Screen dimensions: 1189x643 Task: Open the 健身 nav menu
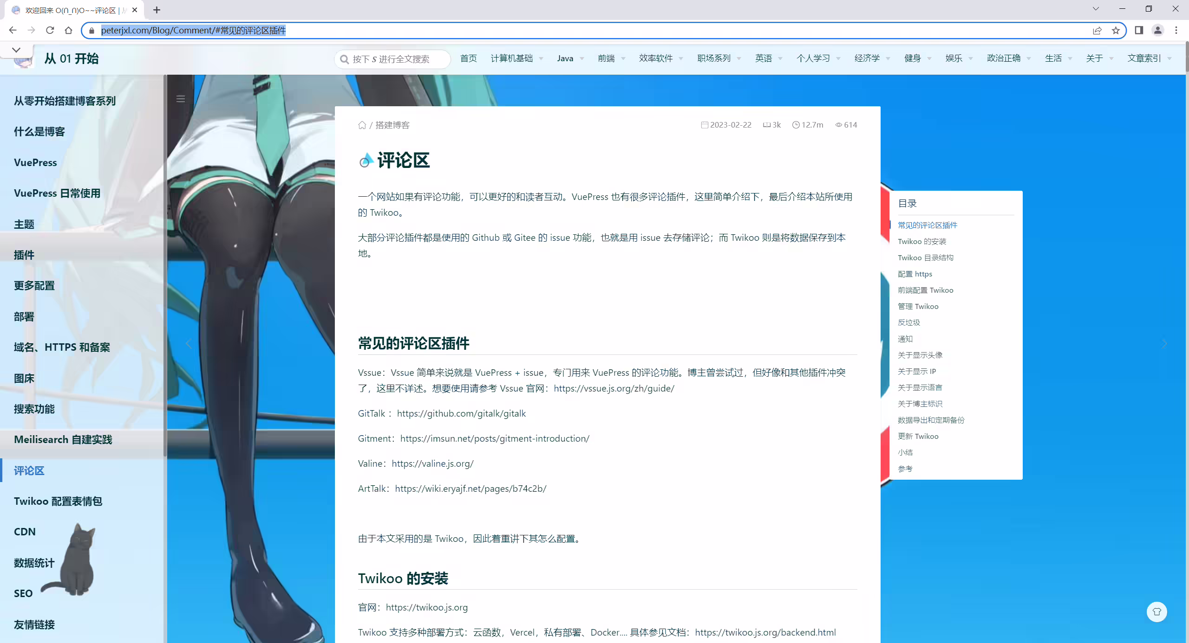point(917,58)
